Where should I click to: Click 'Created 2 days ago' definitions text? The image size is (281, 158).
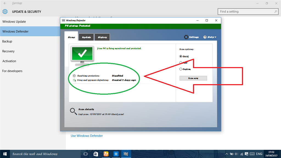pyautogui.click(x=124, y=80)
